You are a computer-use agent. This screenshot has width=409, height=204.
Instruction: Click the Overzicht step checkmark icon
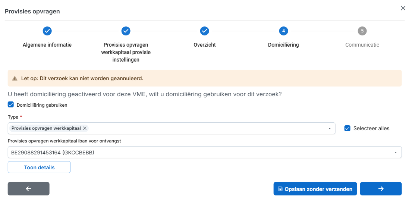pyautogui.click(x=204, y=31)
